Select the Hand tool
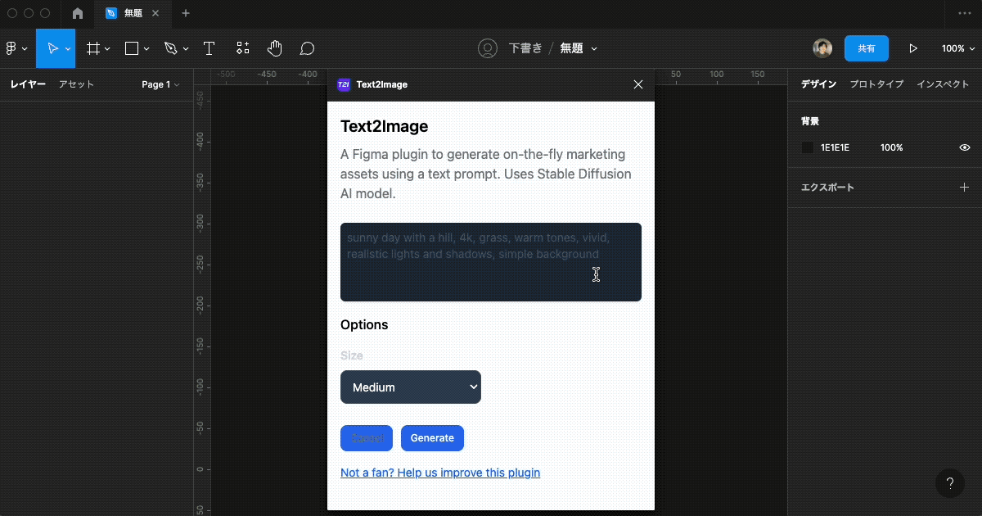982x516 pixels. (x=275, y=48)
